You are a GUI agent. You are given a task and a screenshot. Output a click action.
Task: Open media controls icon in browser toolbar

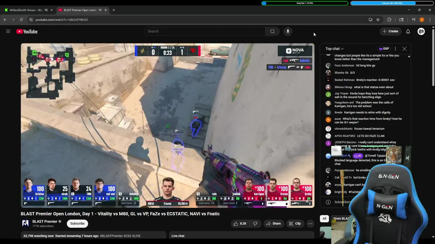[x=414, y=20]
